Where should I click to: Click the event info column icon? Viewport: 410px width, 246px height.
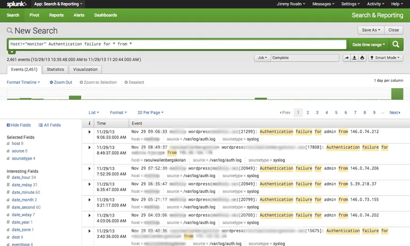pos(90,123)
